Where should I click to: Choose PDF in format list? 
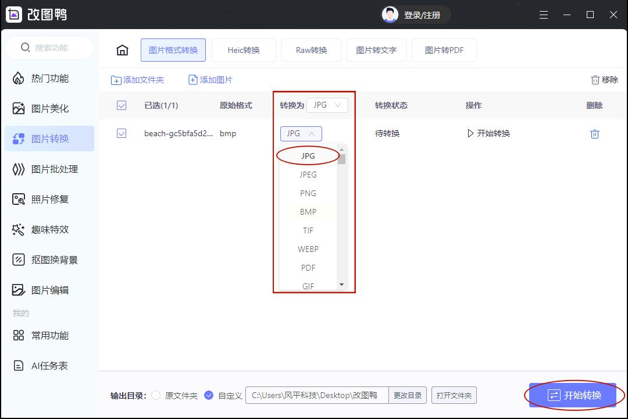(x=308, y=268)
